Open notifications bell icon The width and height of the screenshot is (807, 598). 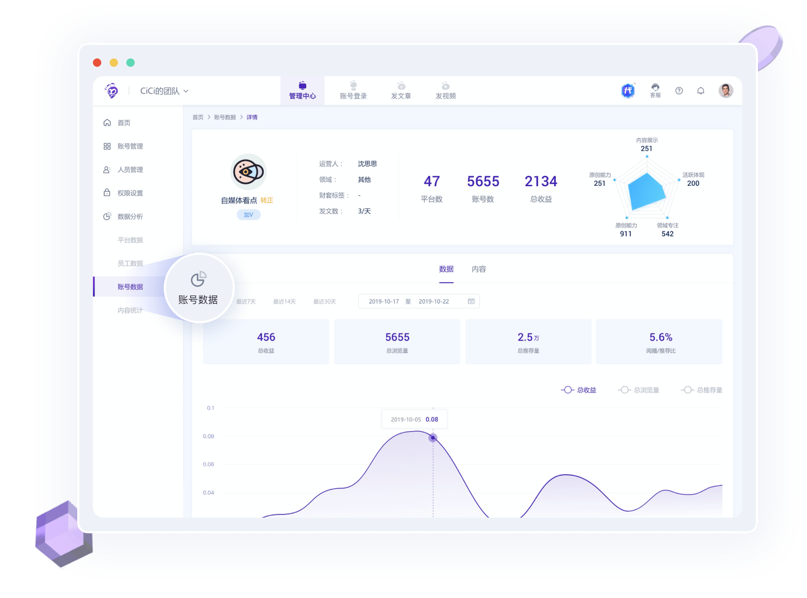[701, 91]
